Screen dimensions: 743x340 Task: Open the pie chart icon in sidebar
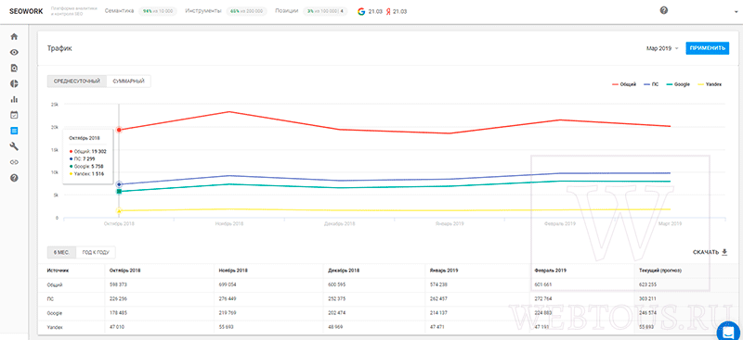coord(14,83)
